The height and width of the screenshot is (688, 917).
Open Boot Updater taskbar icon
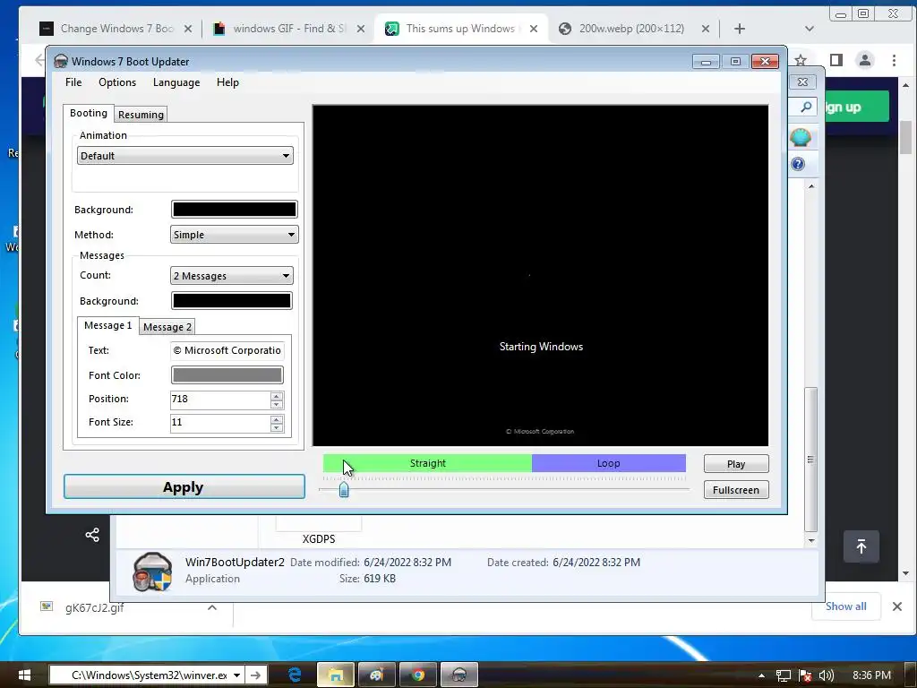[x=459, y=675]
